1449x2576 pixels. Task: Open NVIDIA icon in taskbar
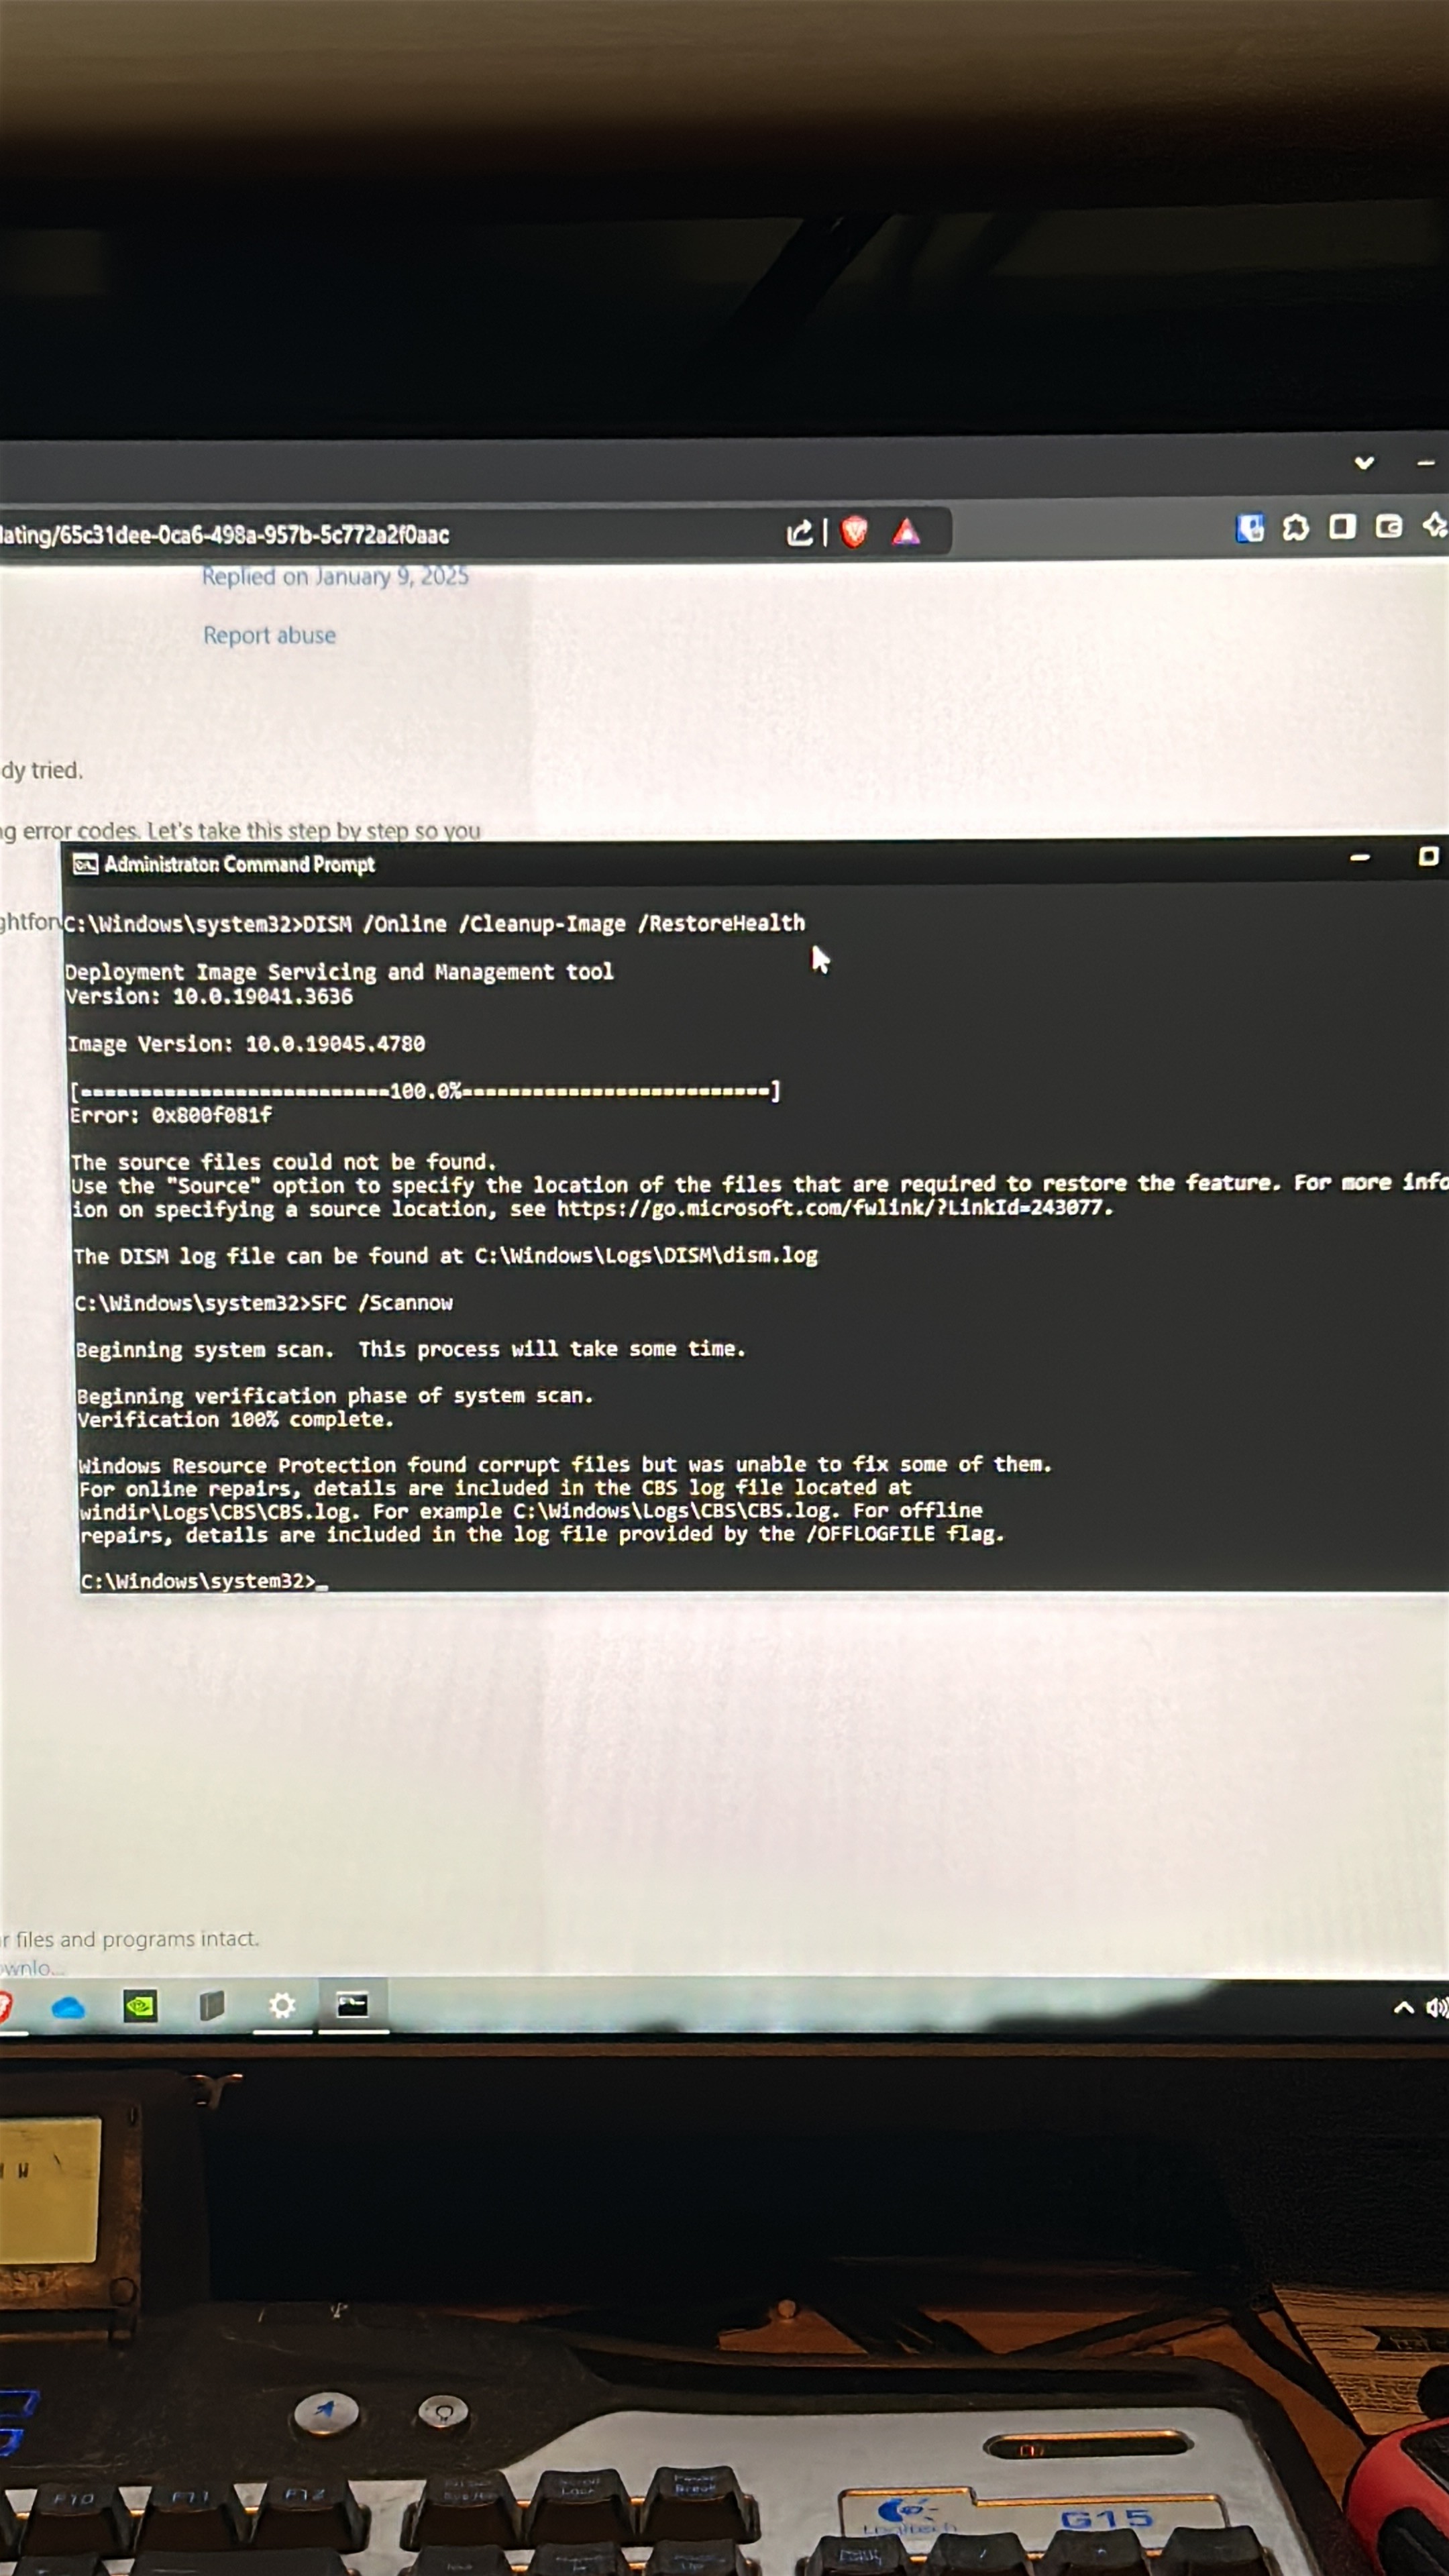click(x=140, y=2006)
